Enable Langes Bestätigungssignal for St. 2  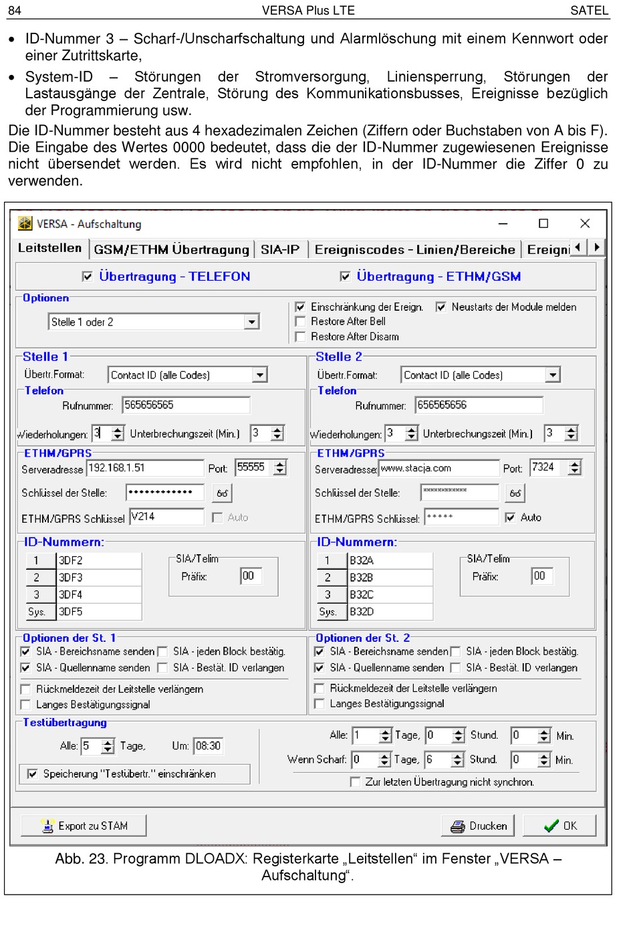coord(319,704)
